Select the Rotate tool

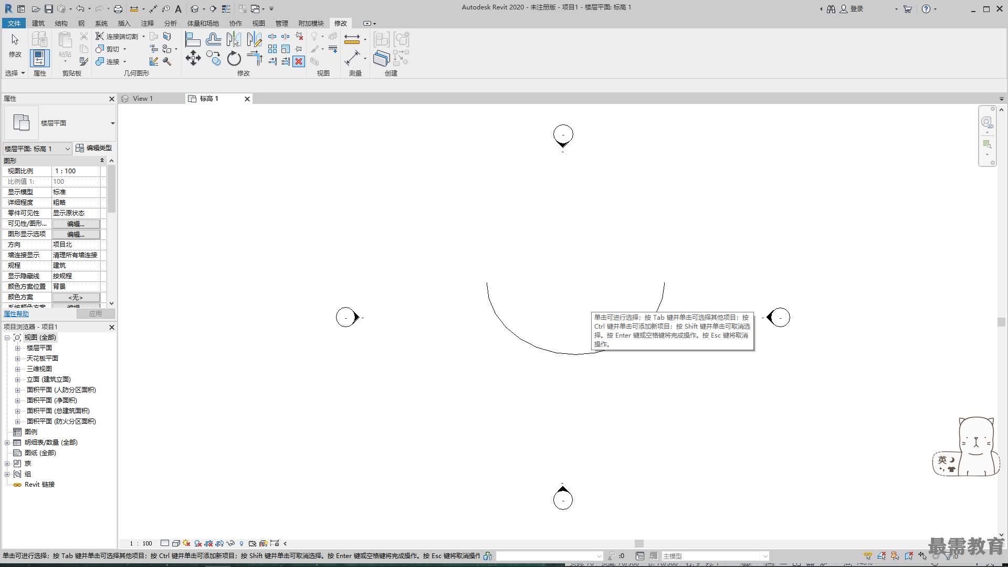pos(234,58)
